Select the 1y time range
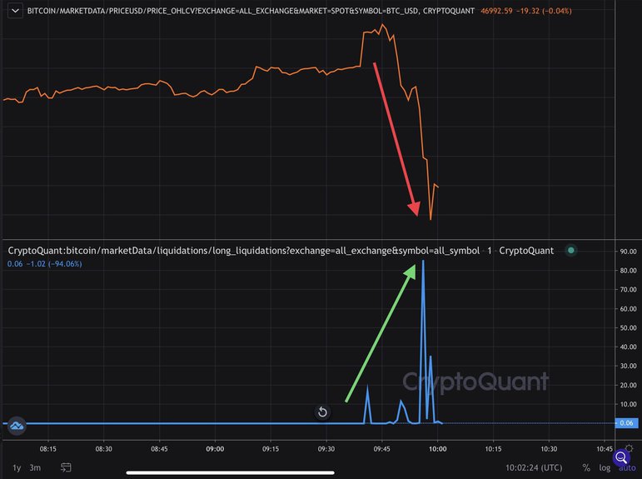Image resolution: width=642 pixels, height=479 pixels. (x=17, y=467)
